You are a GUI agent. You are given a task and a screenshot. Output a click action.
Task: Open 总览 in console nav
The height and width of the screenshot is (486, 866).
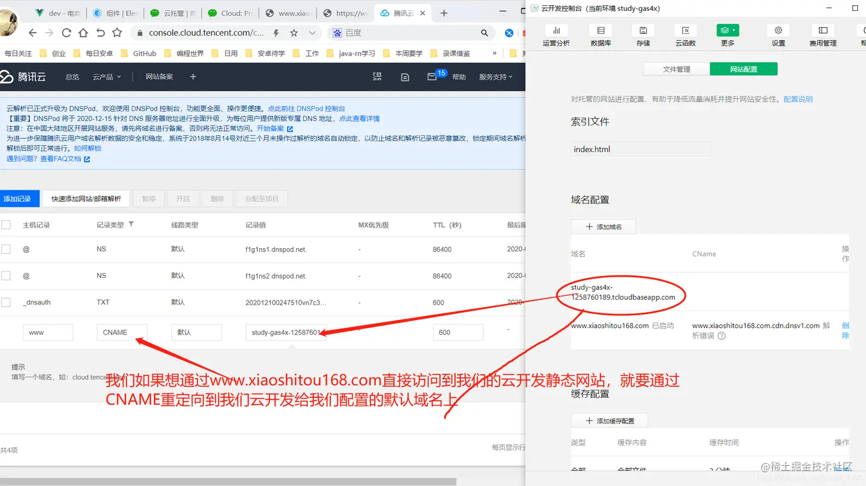72,77
